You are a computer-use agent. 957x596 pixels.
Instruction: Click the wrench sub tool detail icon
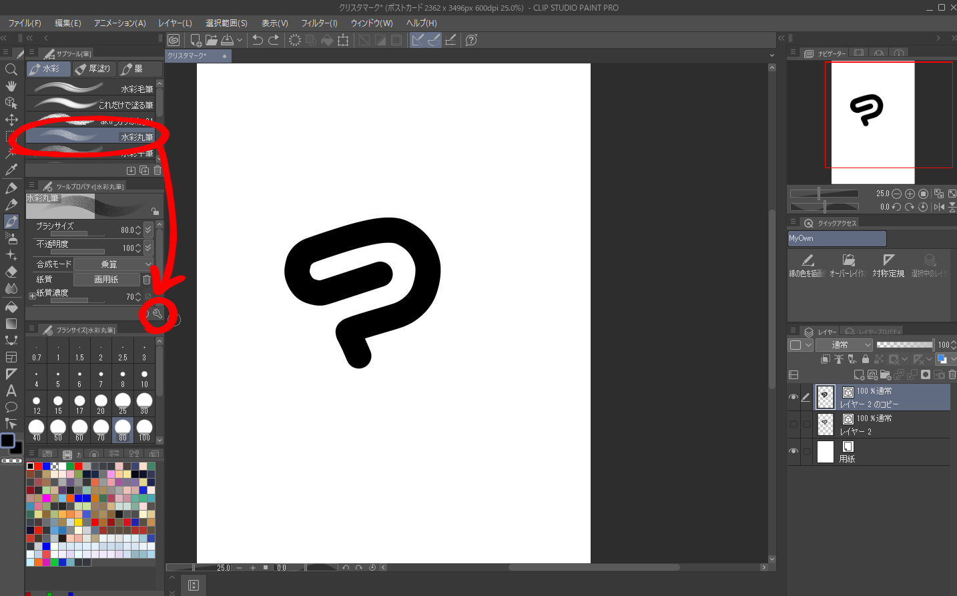click(157, 313)
